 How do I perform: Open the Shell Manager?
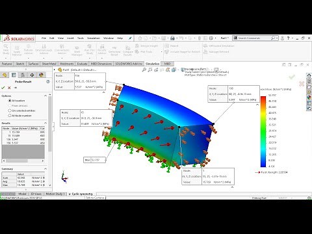(77, 51)
